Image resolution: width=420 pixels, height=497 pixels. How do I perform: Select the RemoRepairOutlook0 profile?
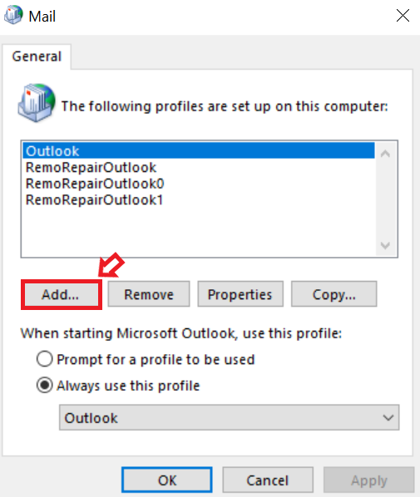tap(95, 184)
